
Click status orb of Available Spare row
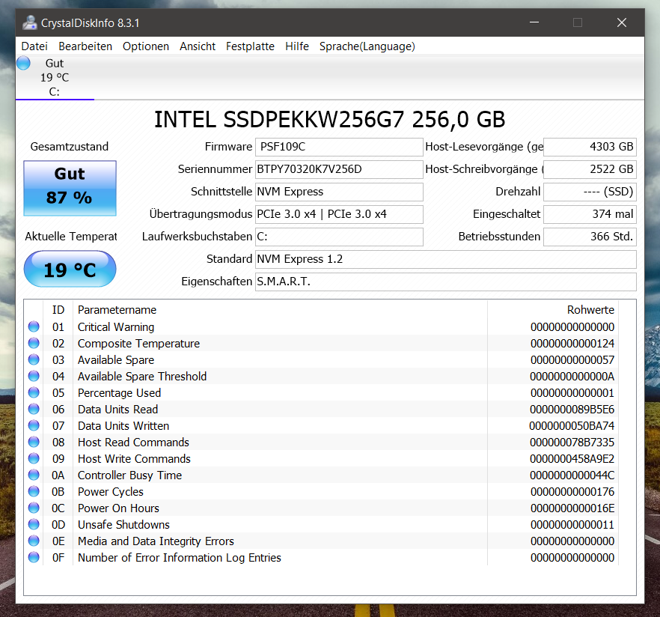(34, 359)
